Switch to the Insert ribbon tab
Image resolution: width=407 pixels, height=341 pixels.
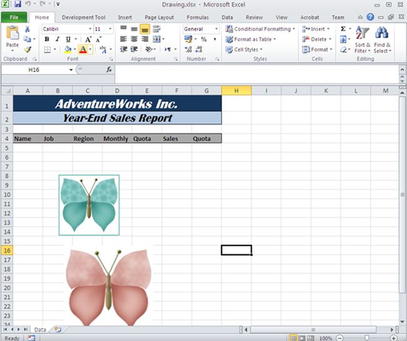coord(125,18)
